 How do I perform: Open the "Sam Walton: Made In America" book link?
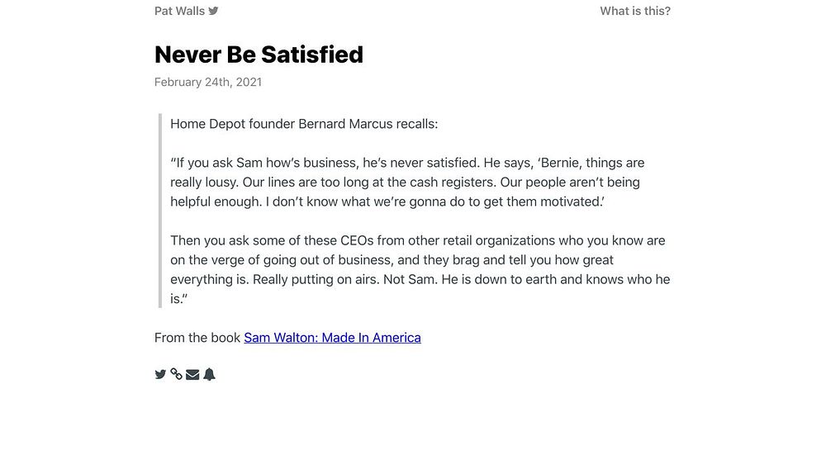pos(332,338)
